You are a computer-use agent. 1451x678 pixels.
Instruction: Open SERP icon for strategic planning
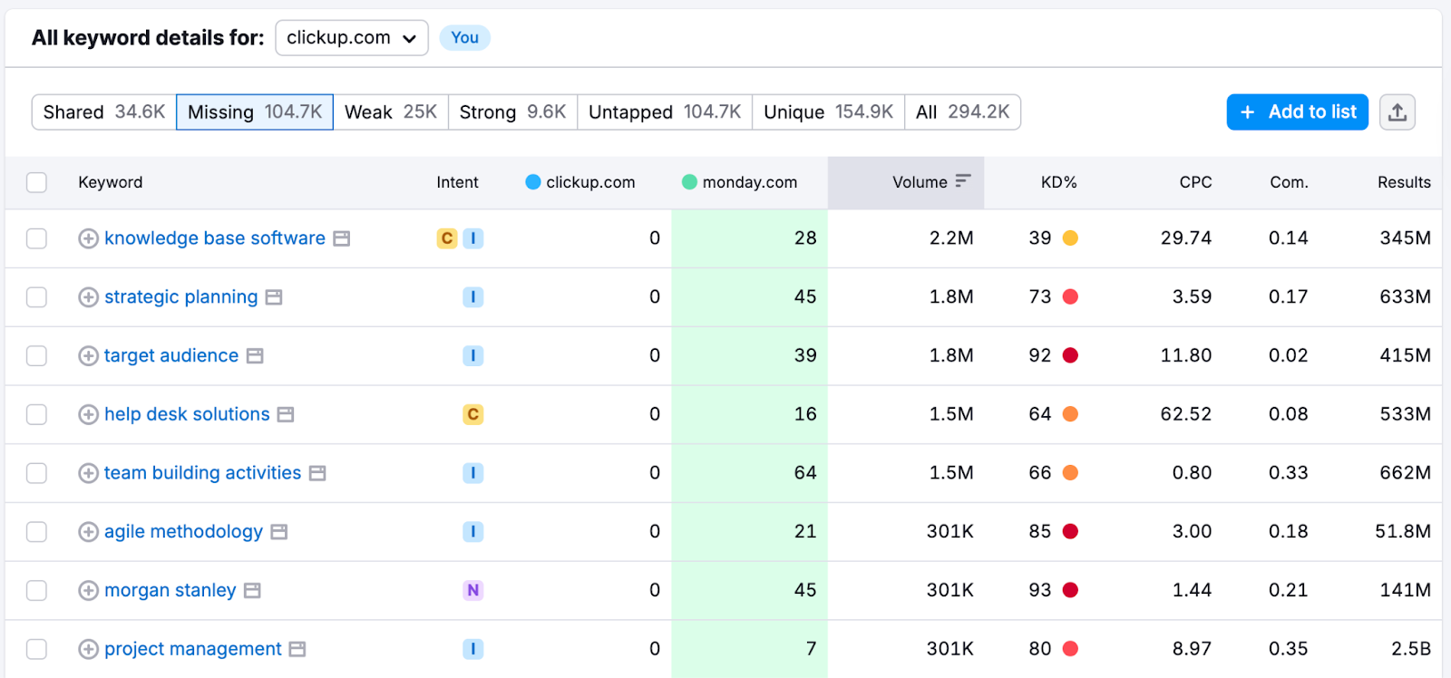click(274, 297)
